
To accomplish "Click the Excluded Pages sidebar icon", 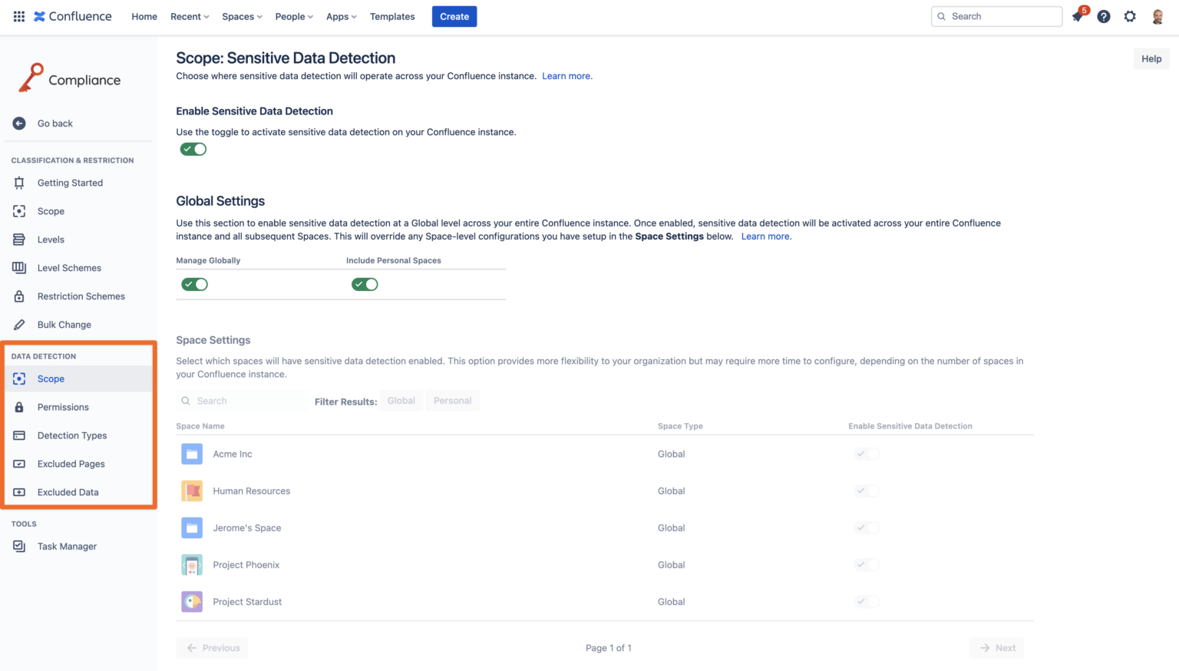I will 18,464.
